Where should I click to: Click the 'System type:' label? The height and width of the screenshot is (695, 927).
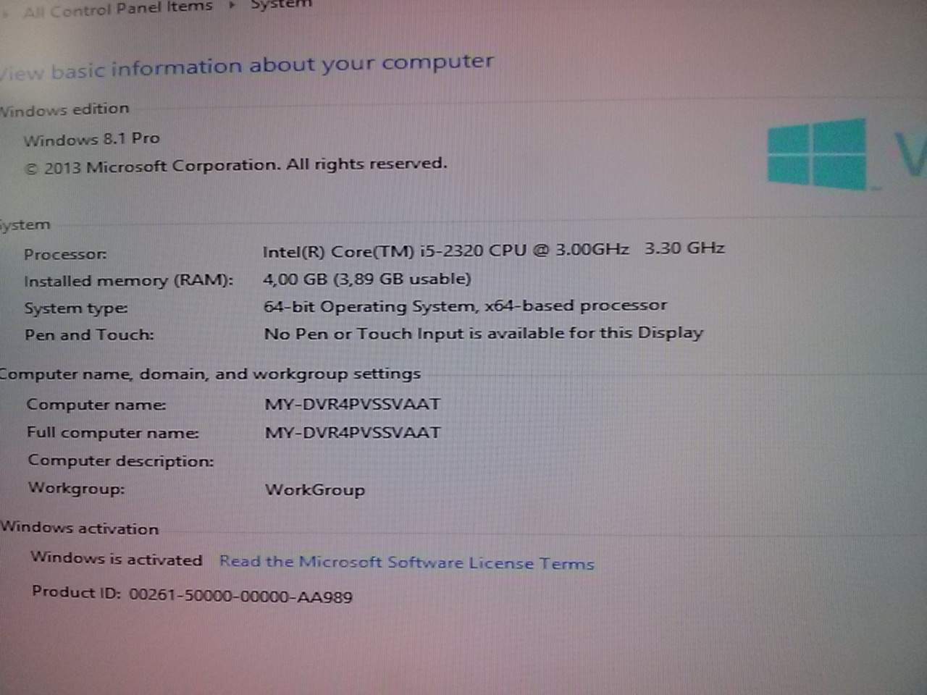pos(76,308)
